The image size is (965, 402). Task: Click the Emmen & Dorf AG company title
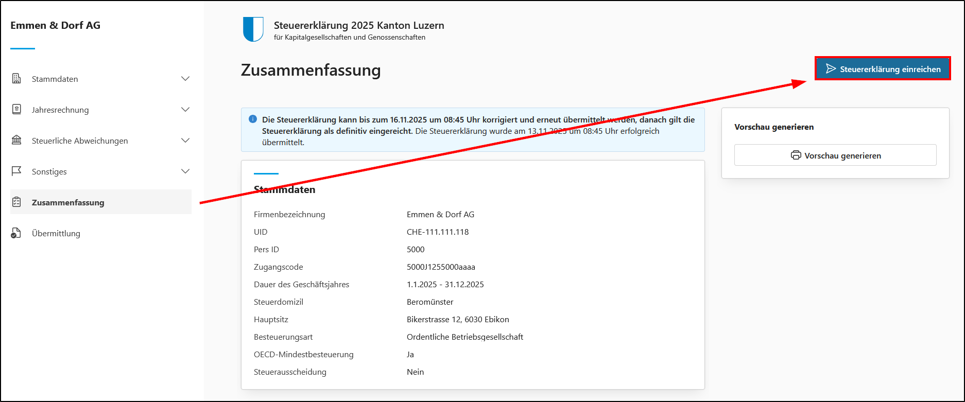[56, 25]
